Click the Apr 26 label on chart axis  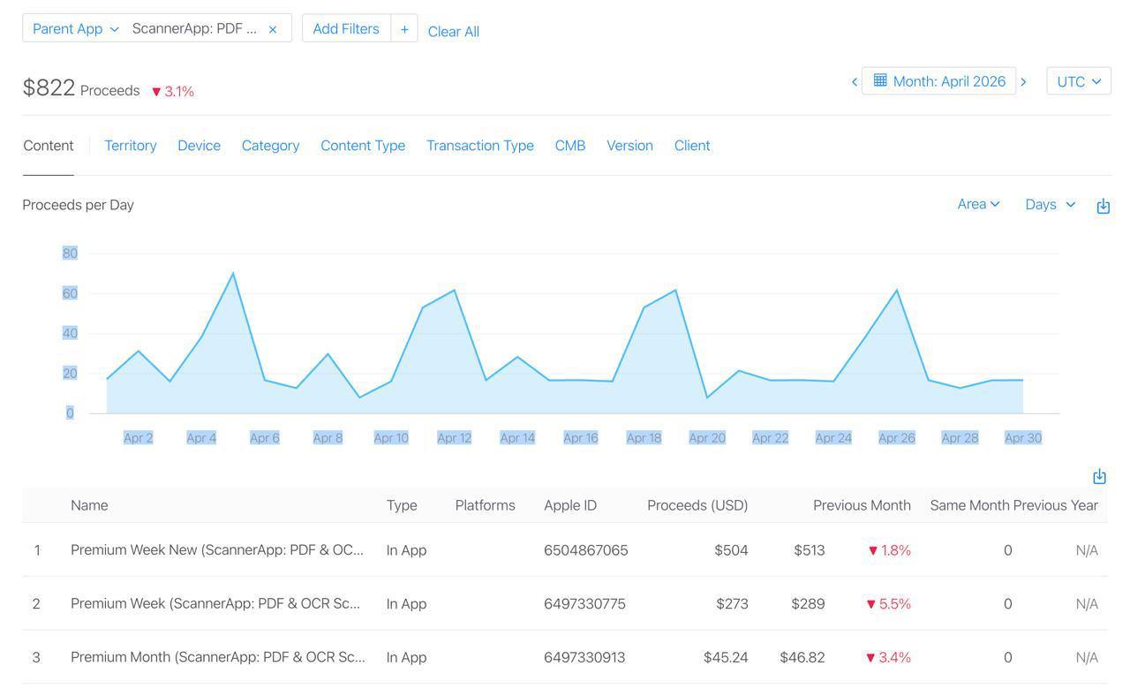pyautogui.click(x=897, y=438)
